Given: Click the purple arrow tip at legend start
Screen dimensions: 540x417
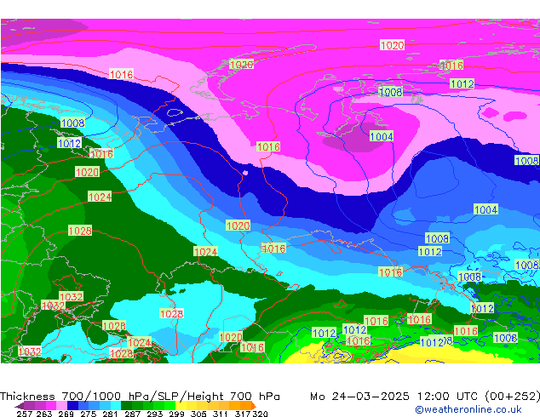Looking at the screenshot, I should point(19,406).
